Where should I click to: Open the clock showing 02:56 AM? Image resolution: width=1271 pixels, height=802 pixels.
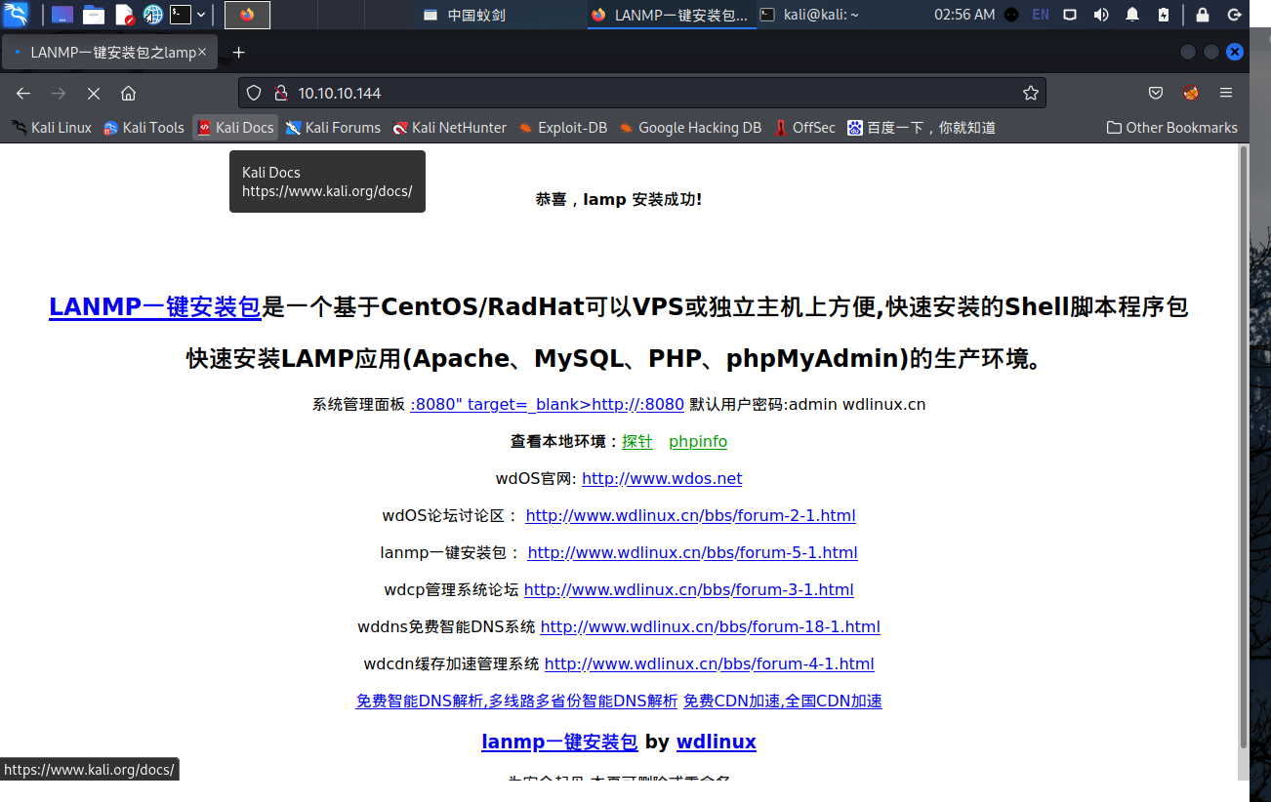(964, 15)
